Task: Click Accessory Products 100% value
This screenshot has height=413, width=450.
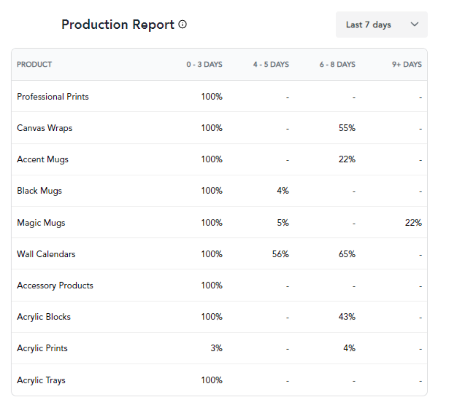Action: point(212,285)
